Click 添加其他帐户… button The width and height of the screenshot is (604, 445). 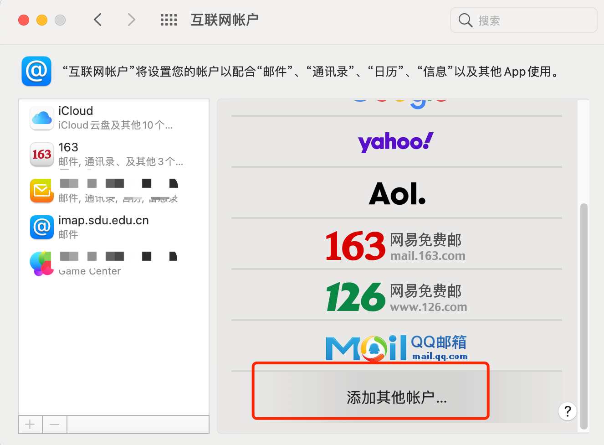[396, 398]
